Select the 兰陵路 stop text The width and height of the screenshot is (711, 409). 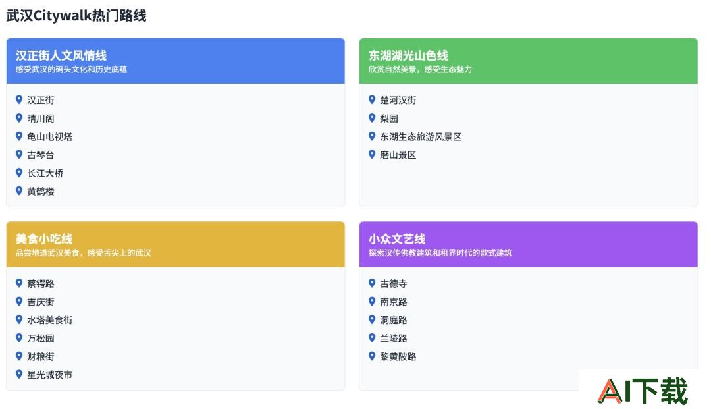tap(393, 339)
